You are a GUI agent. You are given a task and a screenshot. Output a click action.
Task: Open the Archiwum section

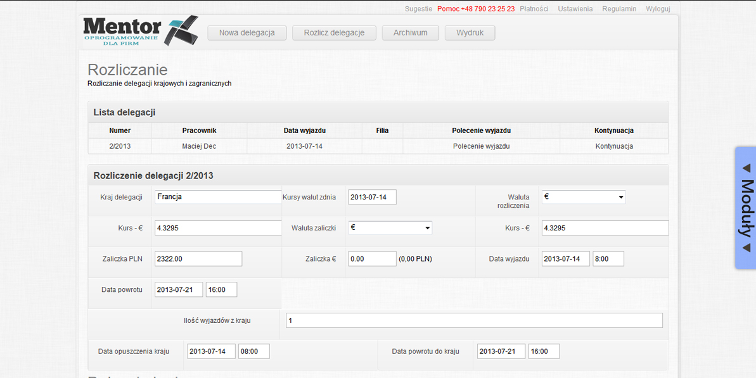410,33
